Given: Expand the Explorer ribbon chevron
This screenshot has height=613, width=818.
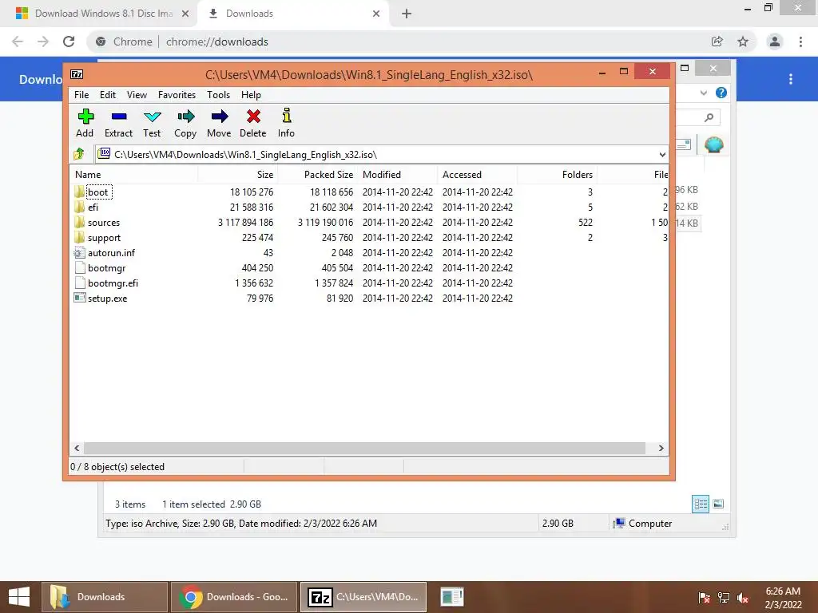Looking at the screenshot, I should tap(704, 93).
